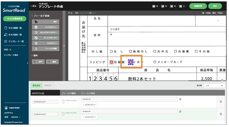
Task: Click the フィールド設定 column header
Action: click(x=88, y=93)
